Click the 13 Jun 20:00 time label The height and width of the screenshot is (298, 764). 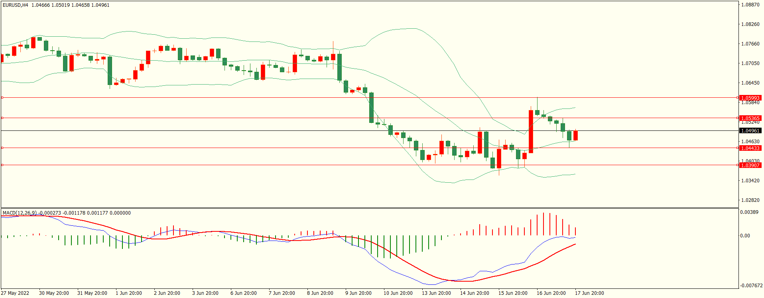(x=436, y=293)
